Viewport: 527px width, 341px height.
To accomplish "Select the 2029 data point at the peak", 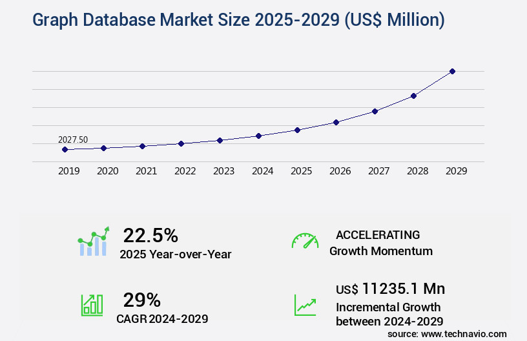I will pyautogui.click(x=452, y=71).
